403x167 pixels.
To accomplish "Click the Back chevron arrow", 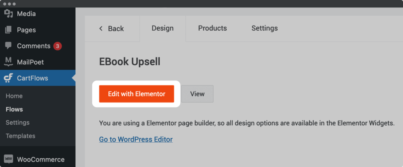I will click(101, 28).
